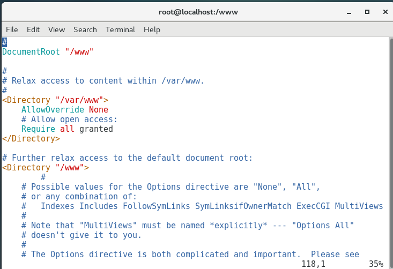Click the closing </Directory> tag
The height and width of the screenshot is (269, 393).
tap(31, 139)
